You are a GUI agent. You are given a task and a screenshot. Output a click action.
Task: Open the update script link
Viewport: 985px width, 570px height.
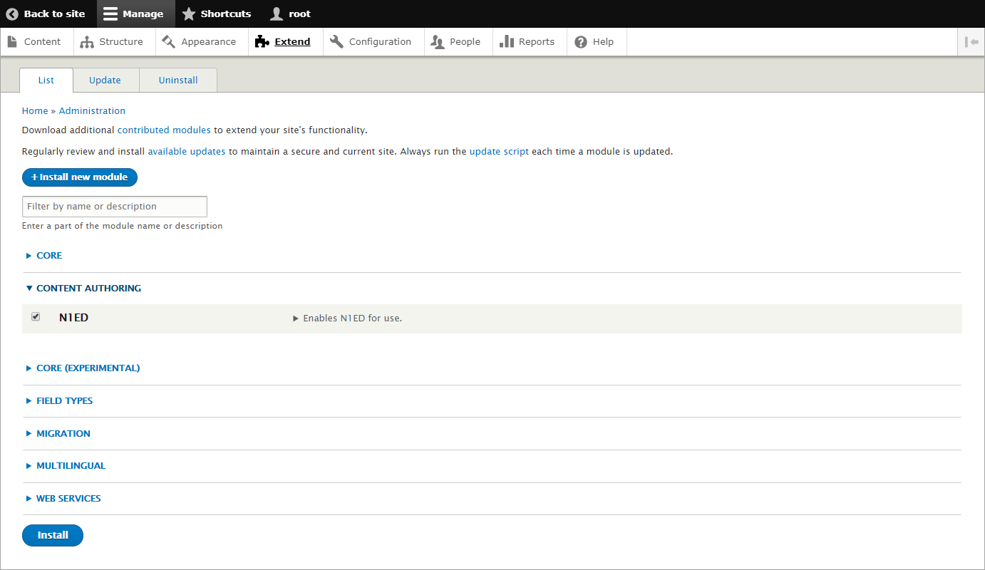pos(499,152)
